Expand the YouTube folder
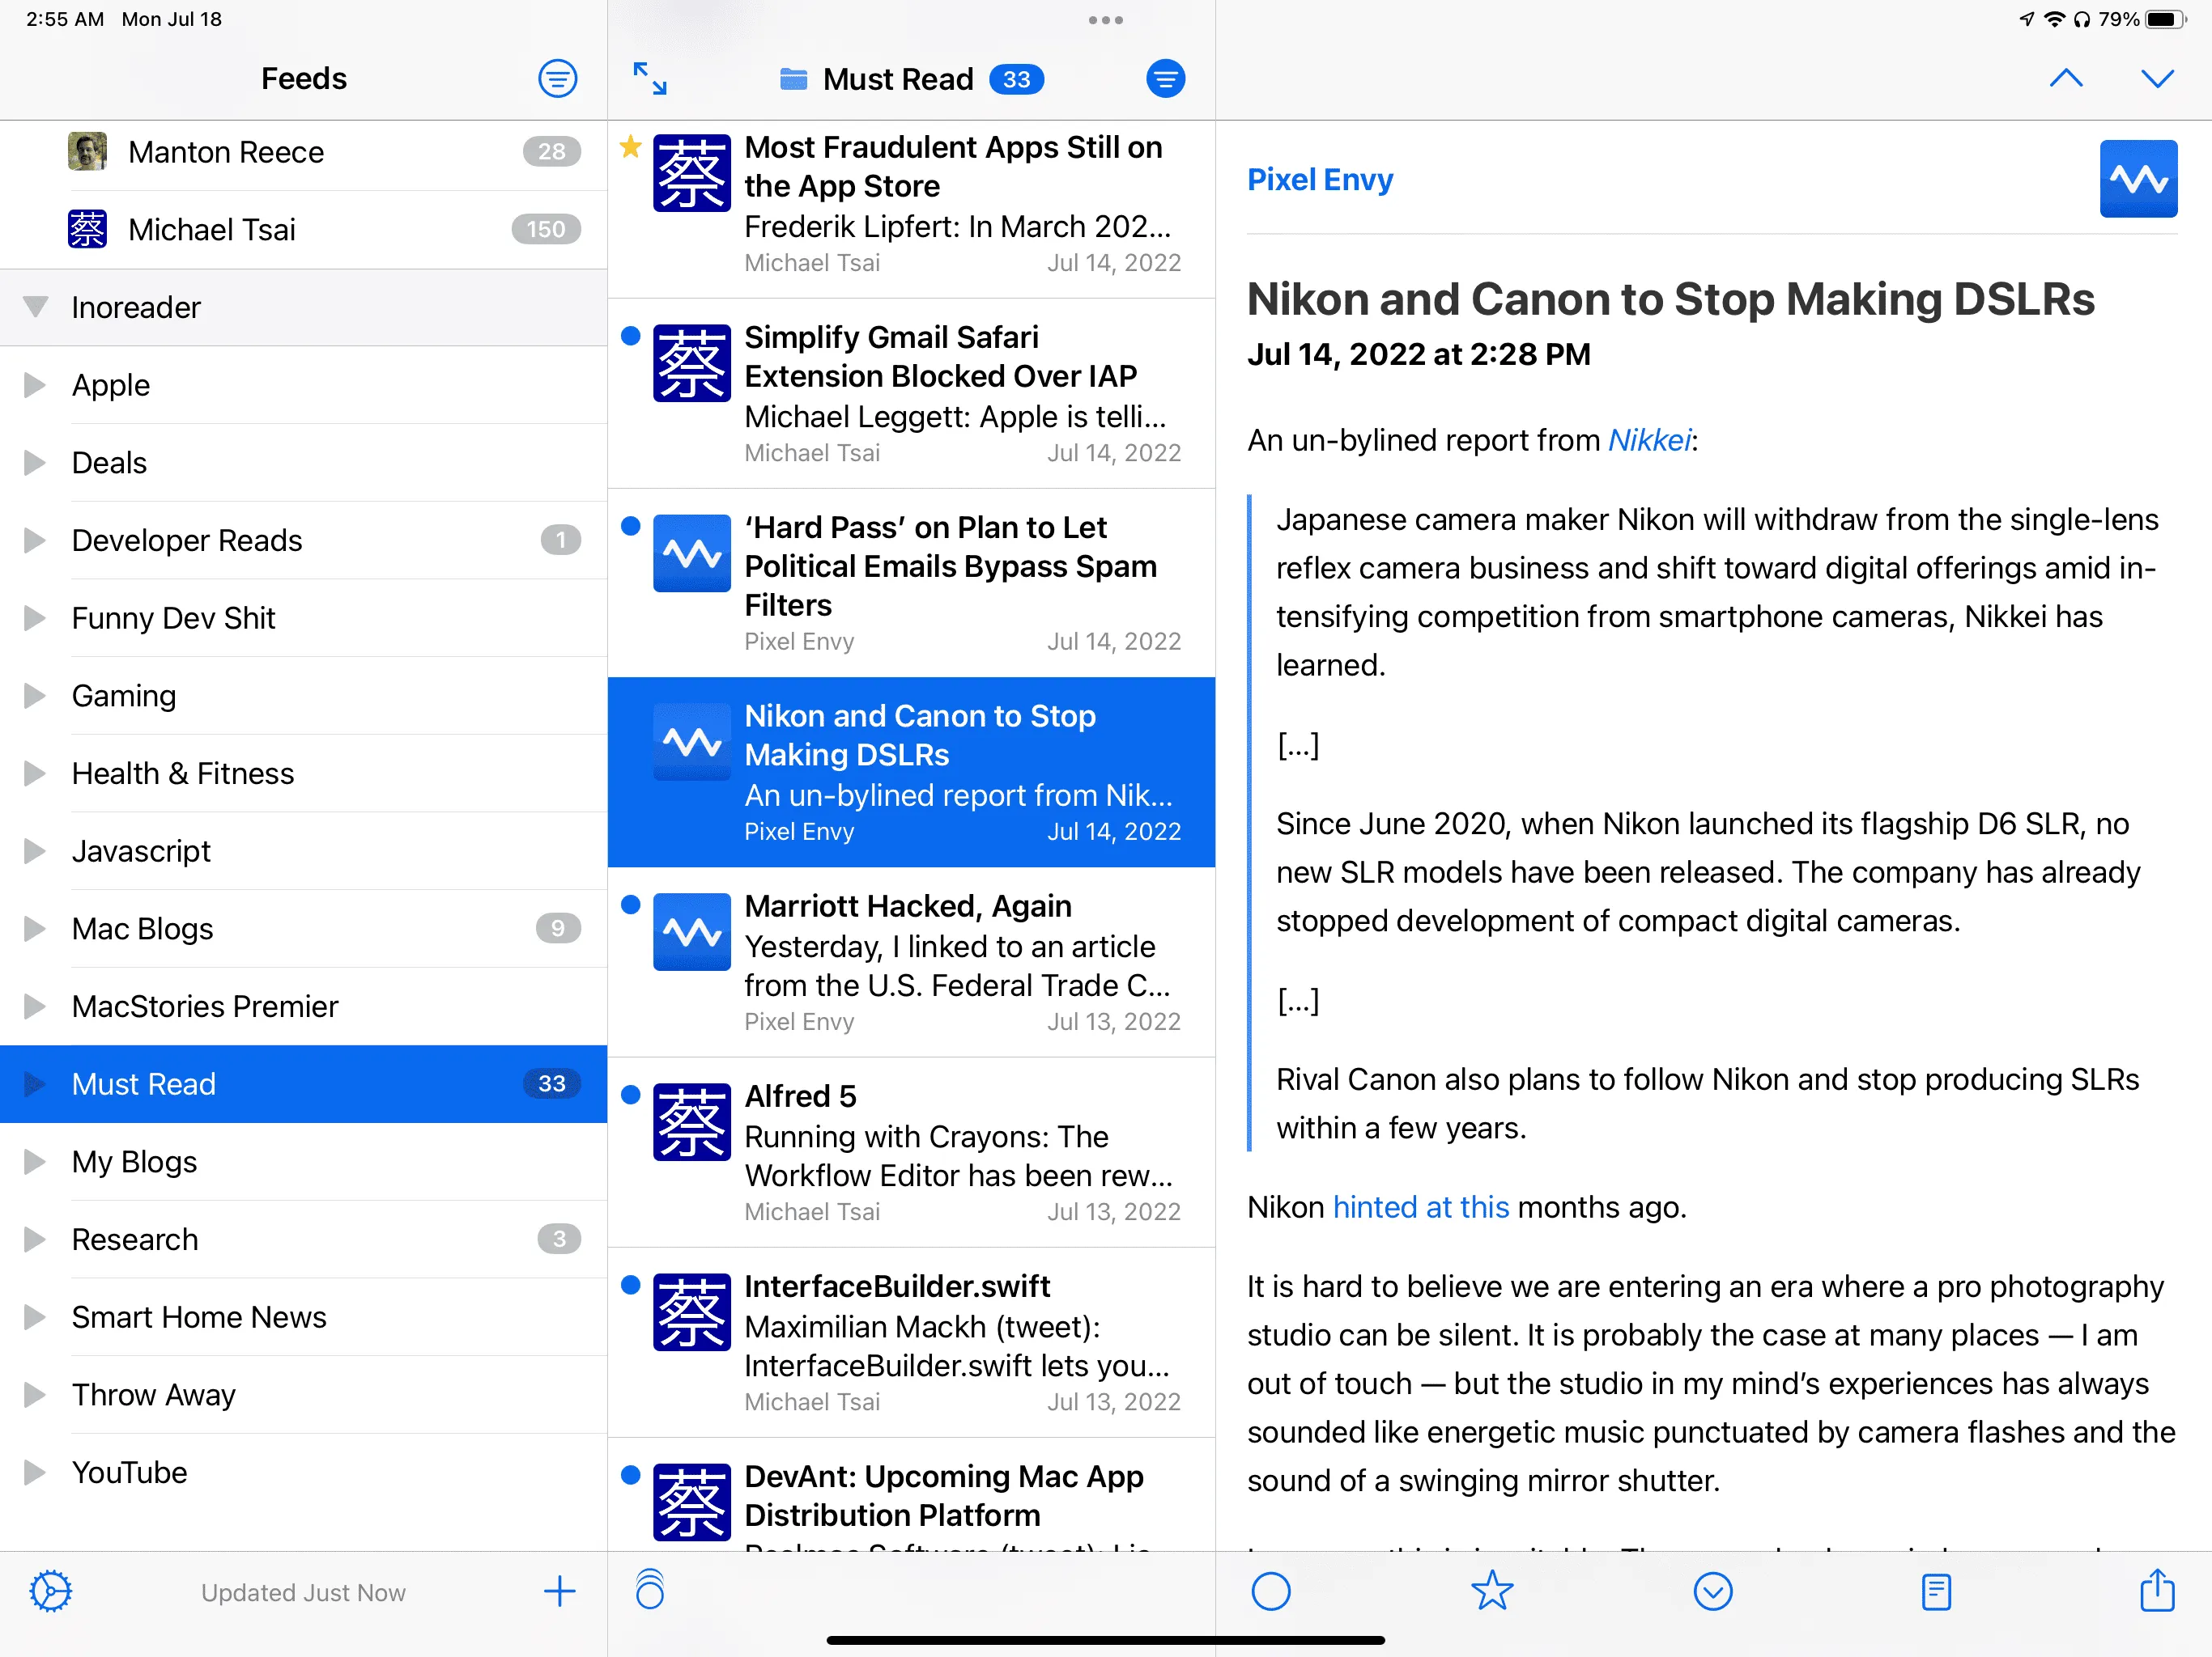Viewport: 2212px width, 1657px height. [35, 1472]
